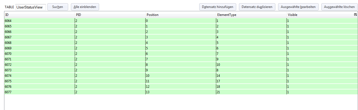
Task: Sort by the Position column header
Action: coord(181,15)
